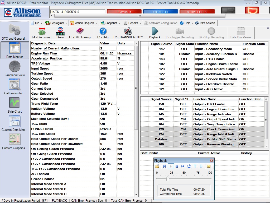
Task: Open the Reprogram dropdown menu
Action: [x=56, y=23]
